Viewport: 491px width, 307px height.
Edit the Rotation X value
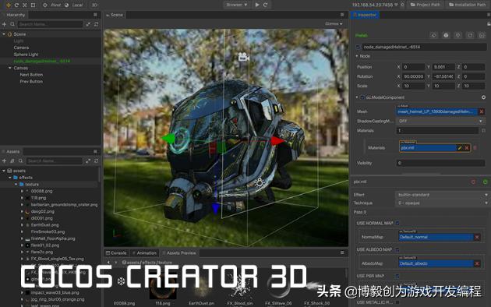coord(414,76)
